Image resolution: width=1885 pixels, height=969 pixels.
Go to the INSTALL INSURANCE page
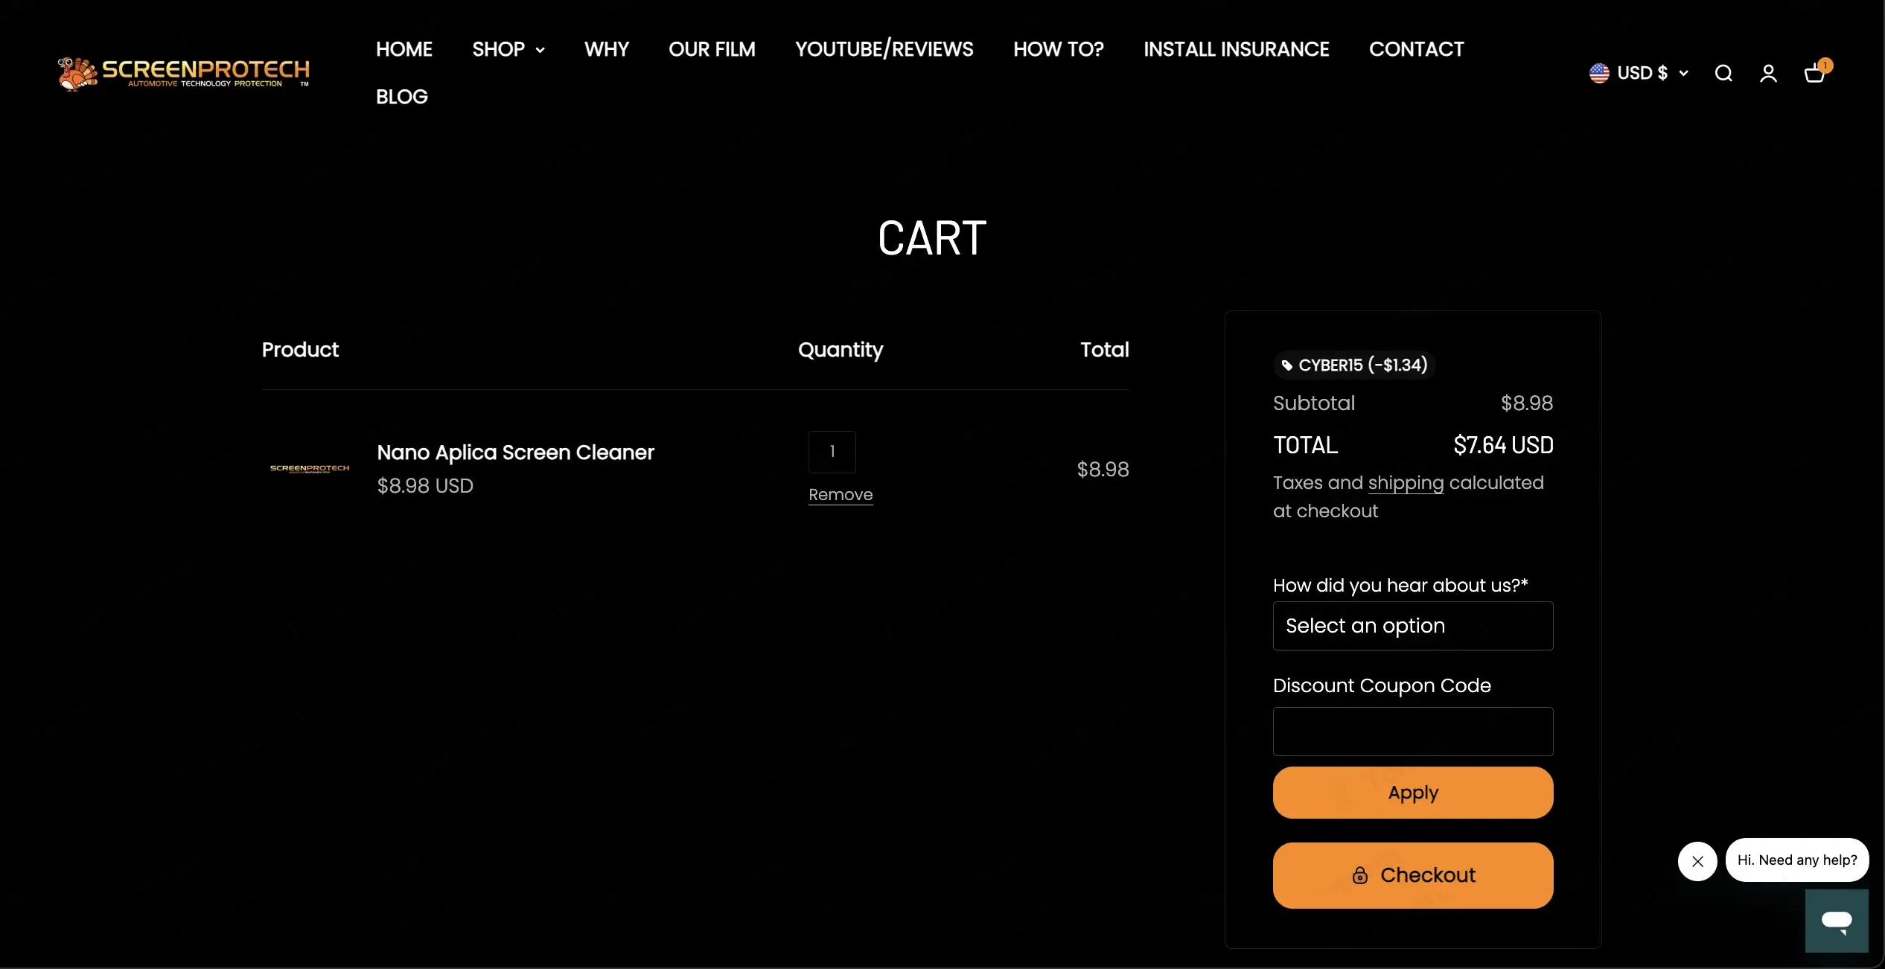pyautogui.click(x=1236, y=49)
